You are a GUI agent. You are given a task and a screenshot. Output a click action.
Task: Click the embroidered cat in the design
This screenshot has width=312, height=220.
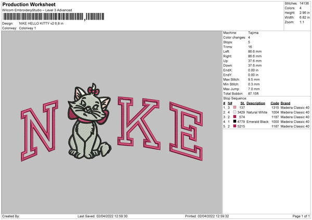pos(89,121)
